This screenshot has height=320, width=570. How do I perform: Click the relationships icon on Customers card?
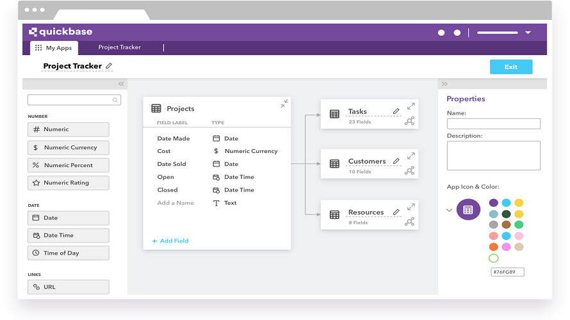pos(410,170)
